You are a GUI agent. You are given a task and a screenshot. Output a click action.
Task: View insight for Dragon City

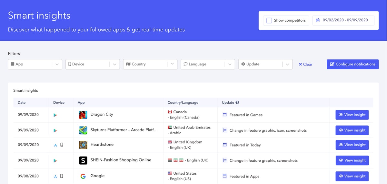point(352,115)
